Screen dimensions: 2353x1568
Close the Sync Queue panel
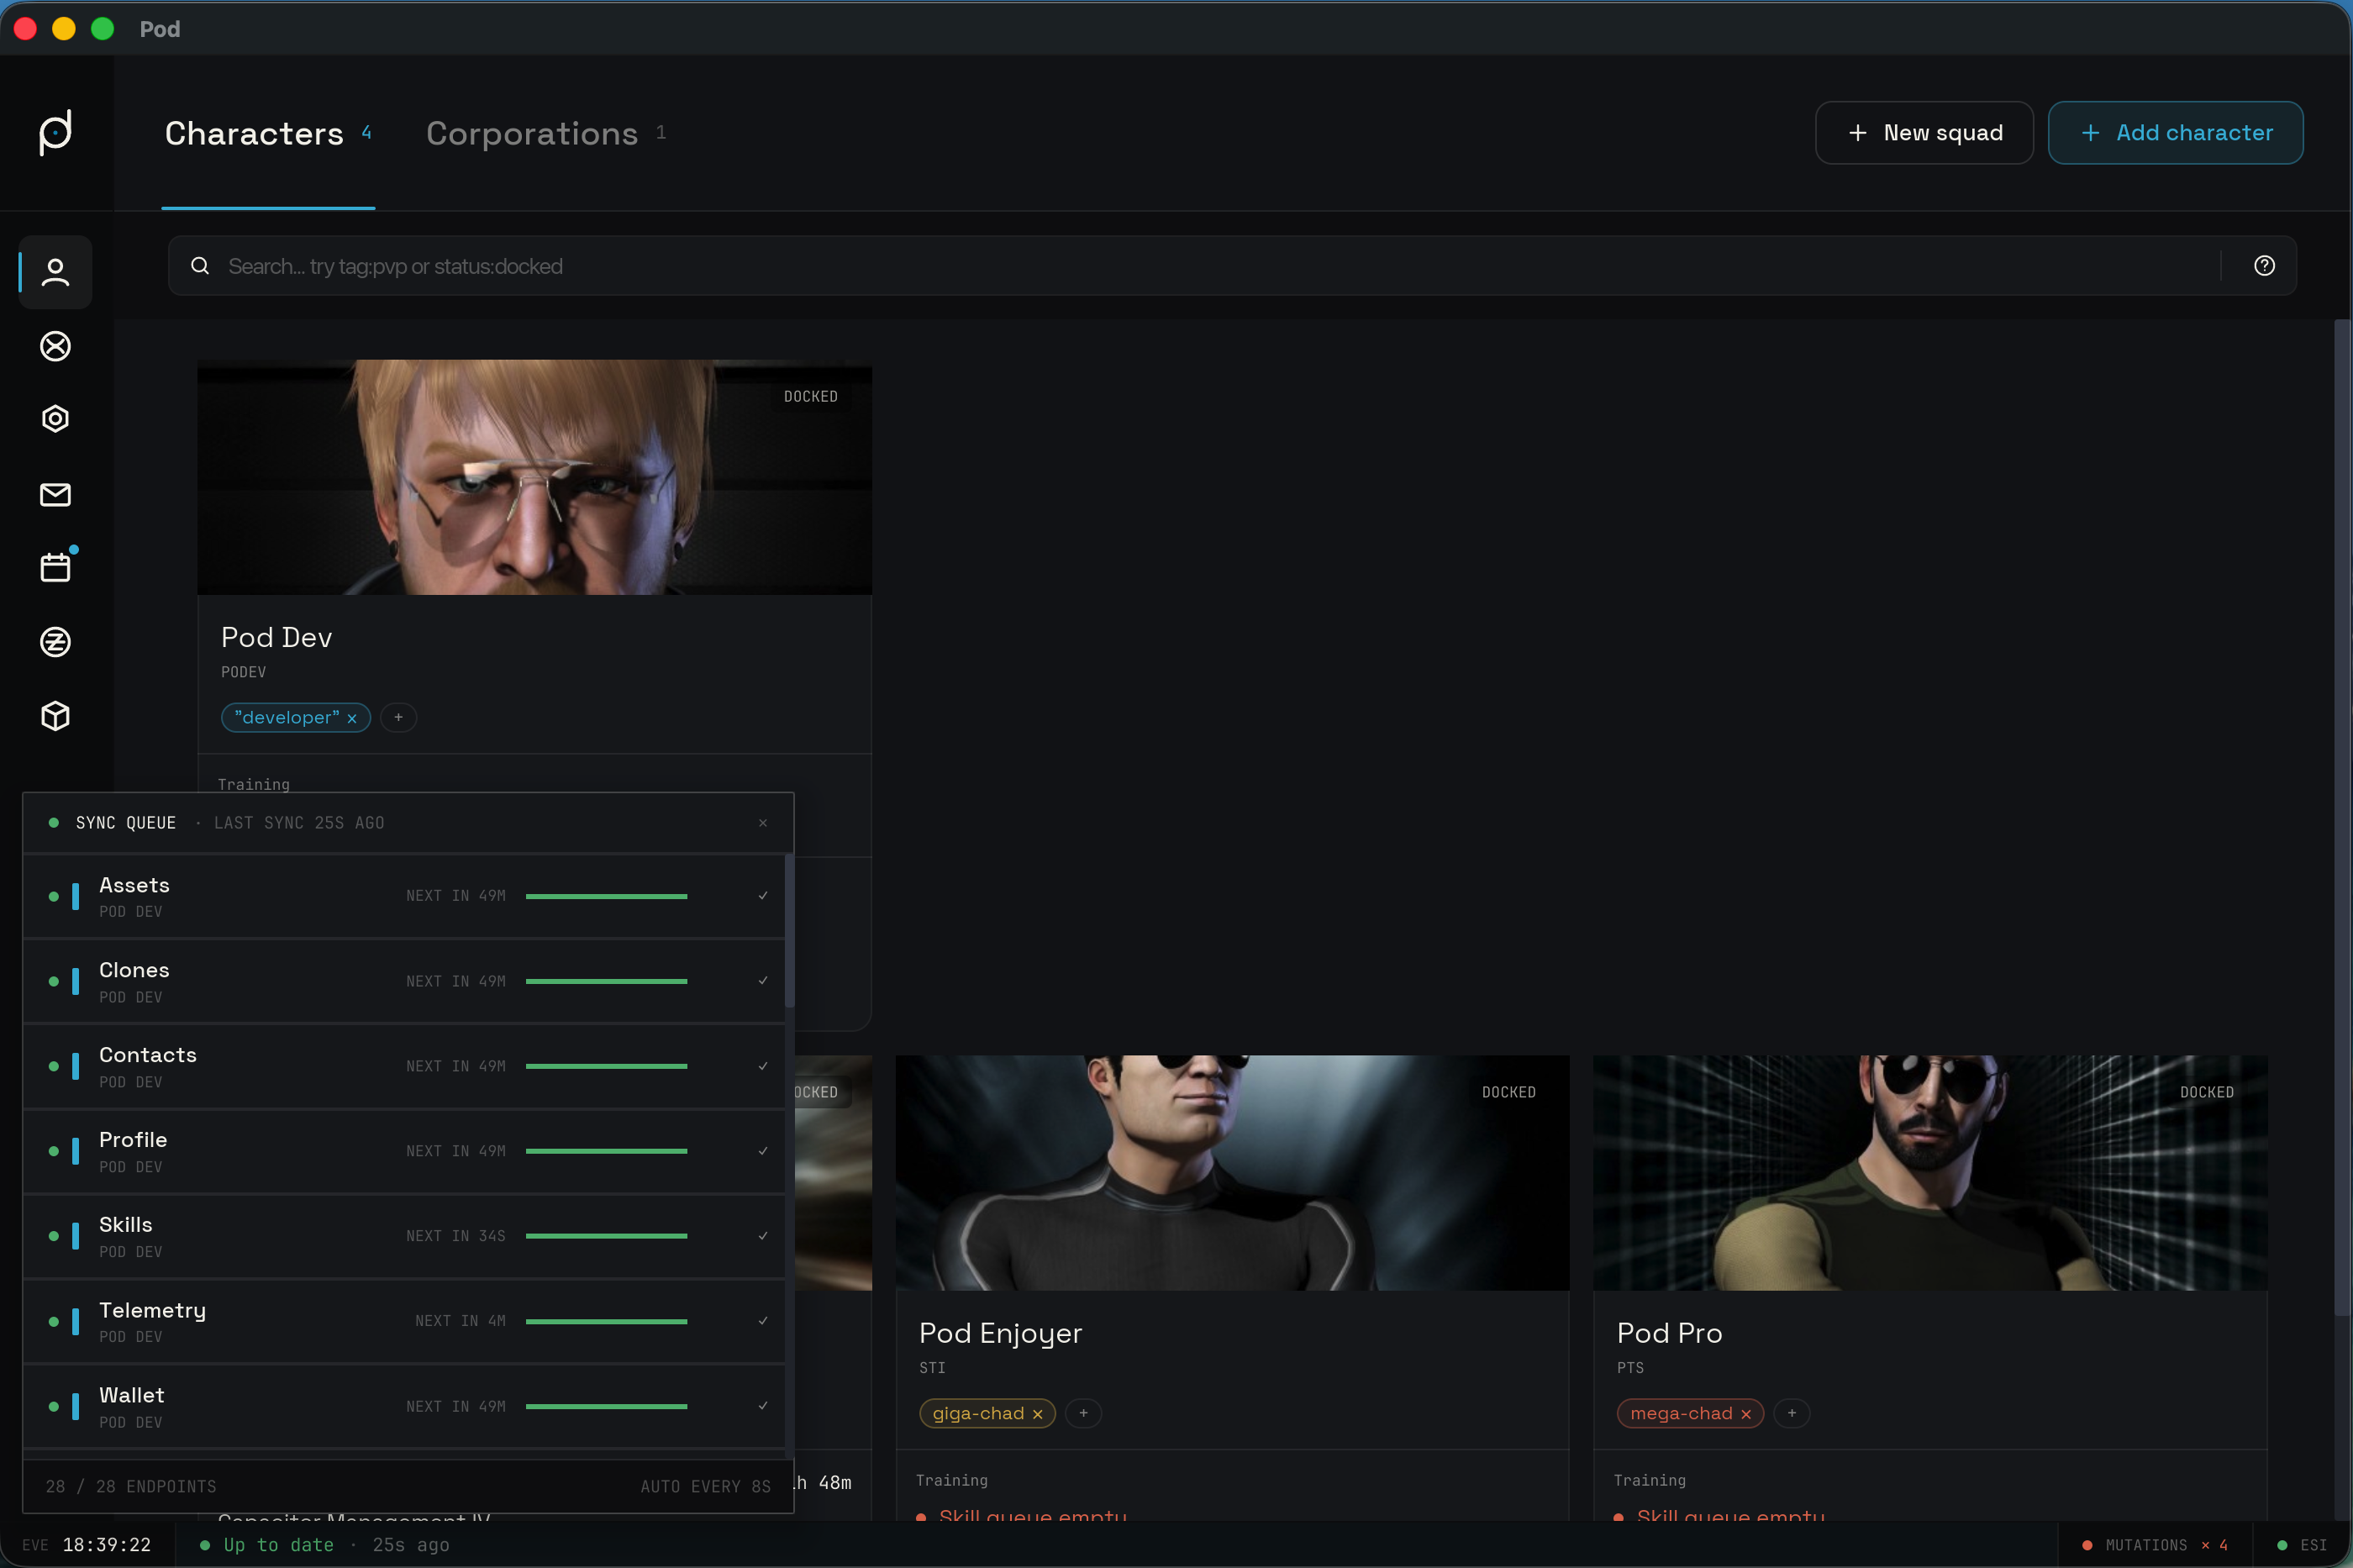(763, 823)
